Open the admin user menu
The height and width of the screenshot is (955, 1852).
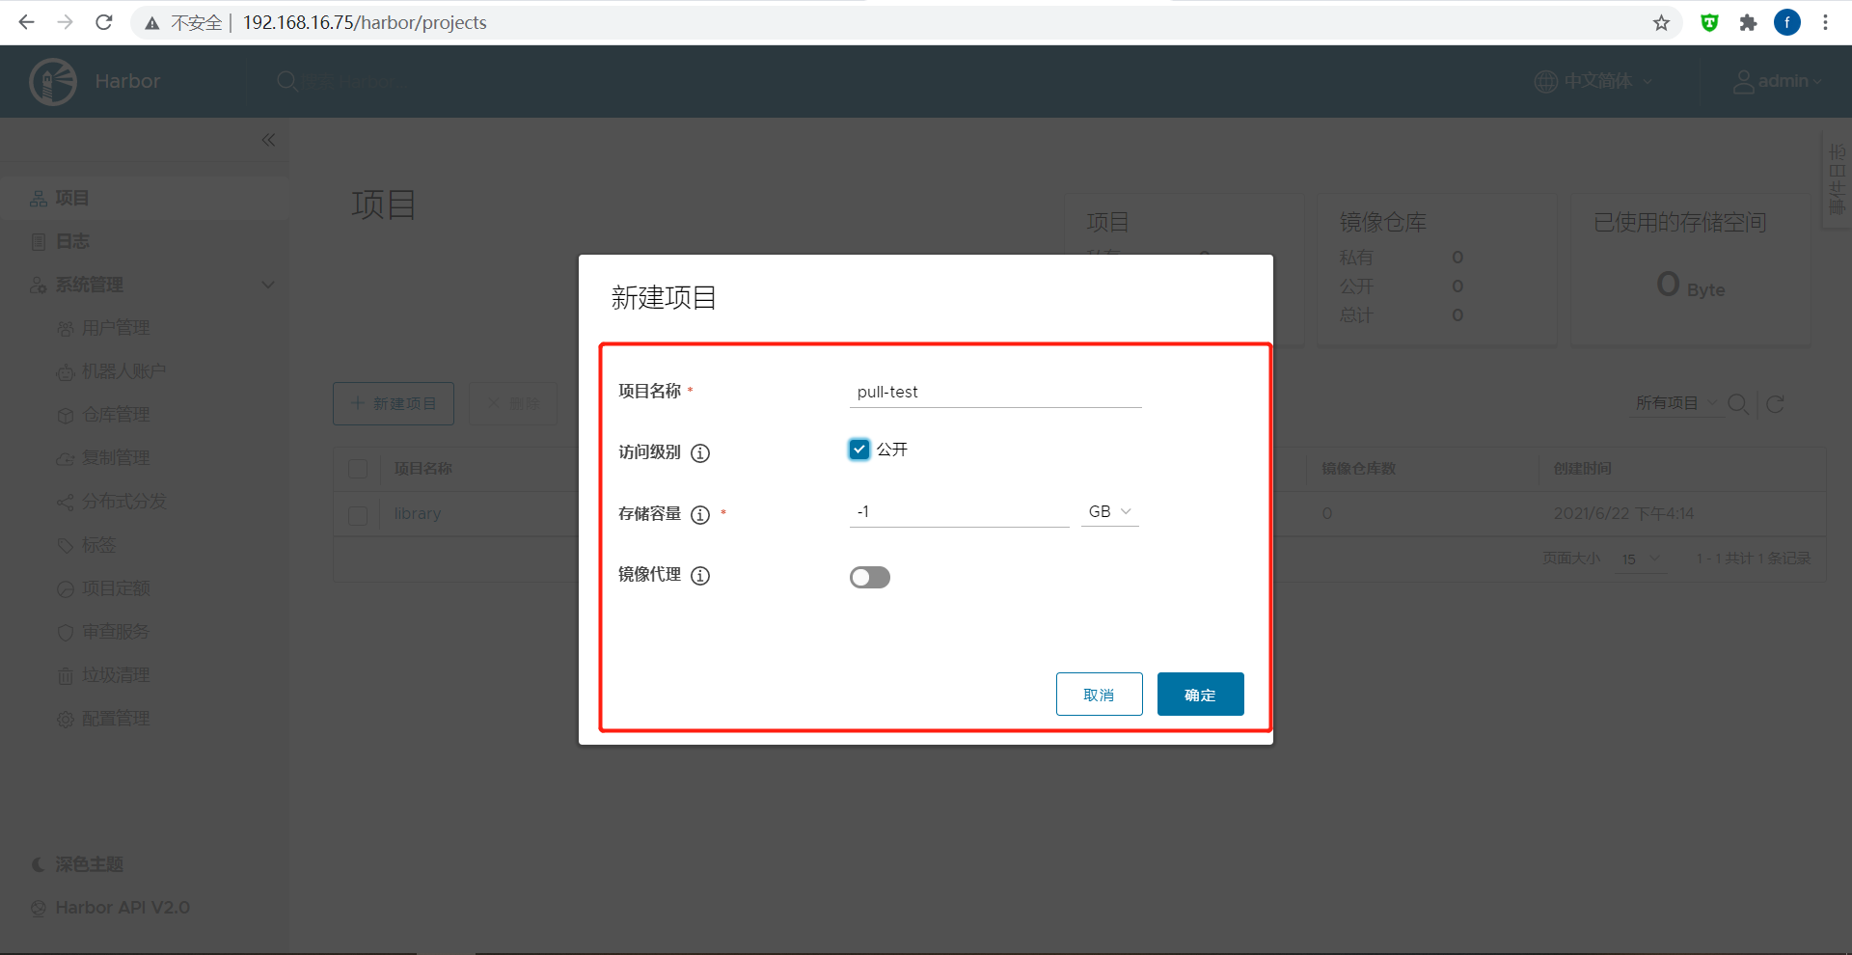(x=1778, y=81)
